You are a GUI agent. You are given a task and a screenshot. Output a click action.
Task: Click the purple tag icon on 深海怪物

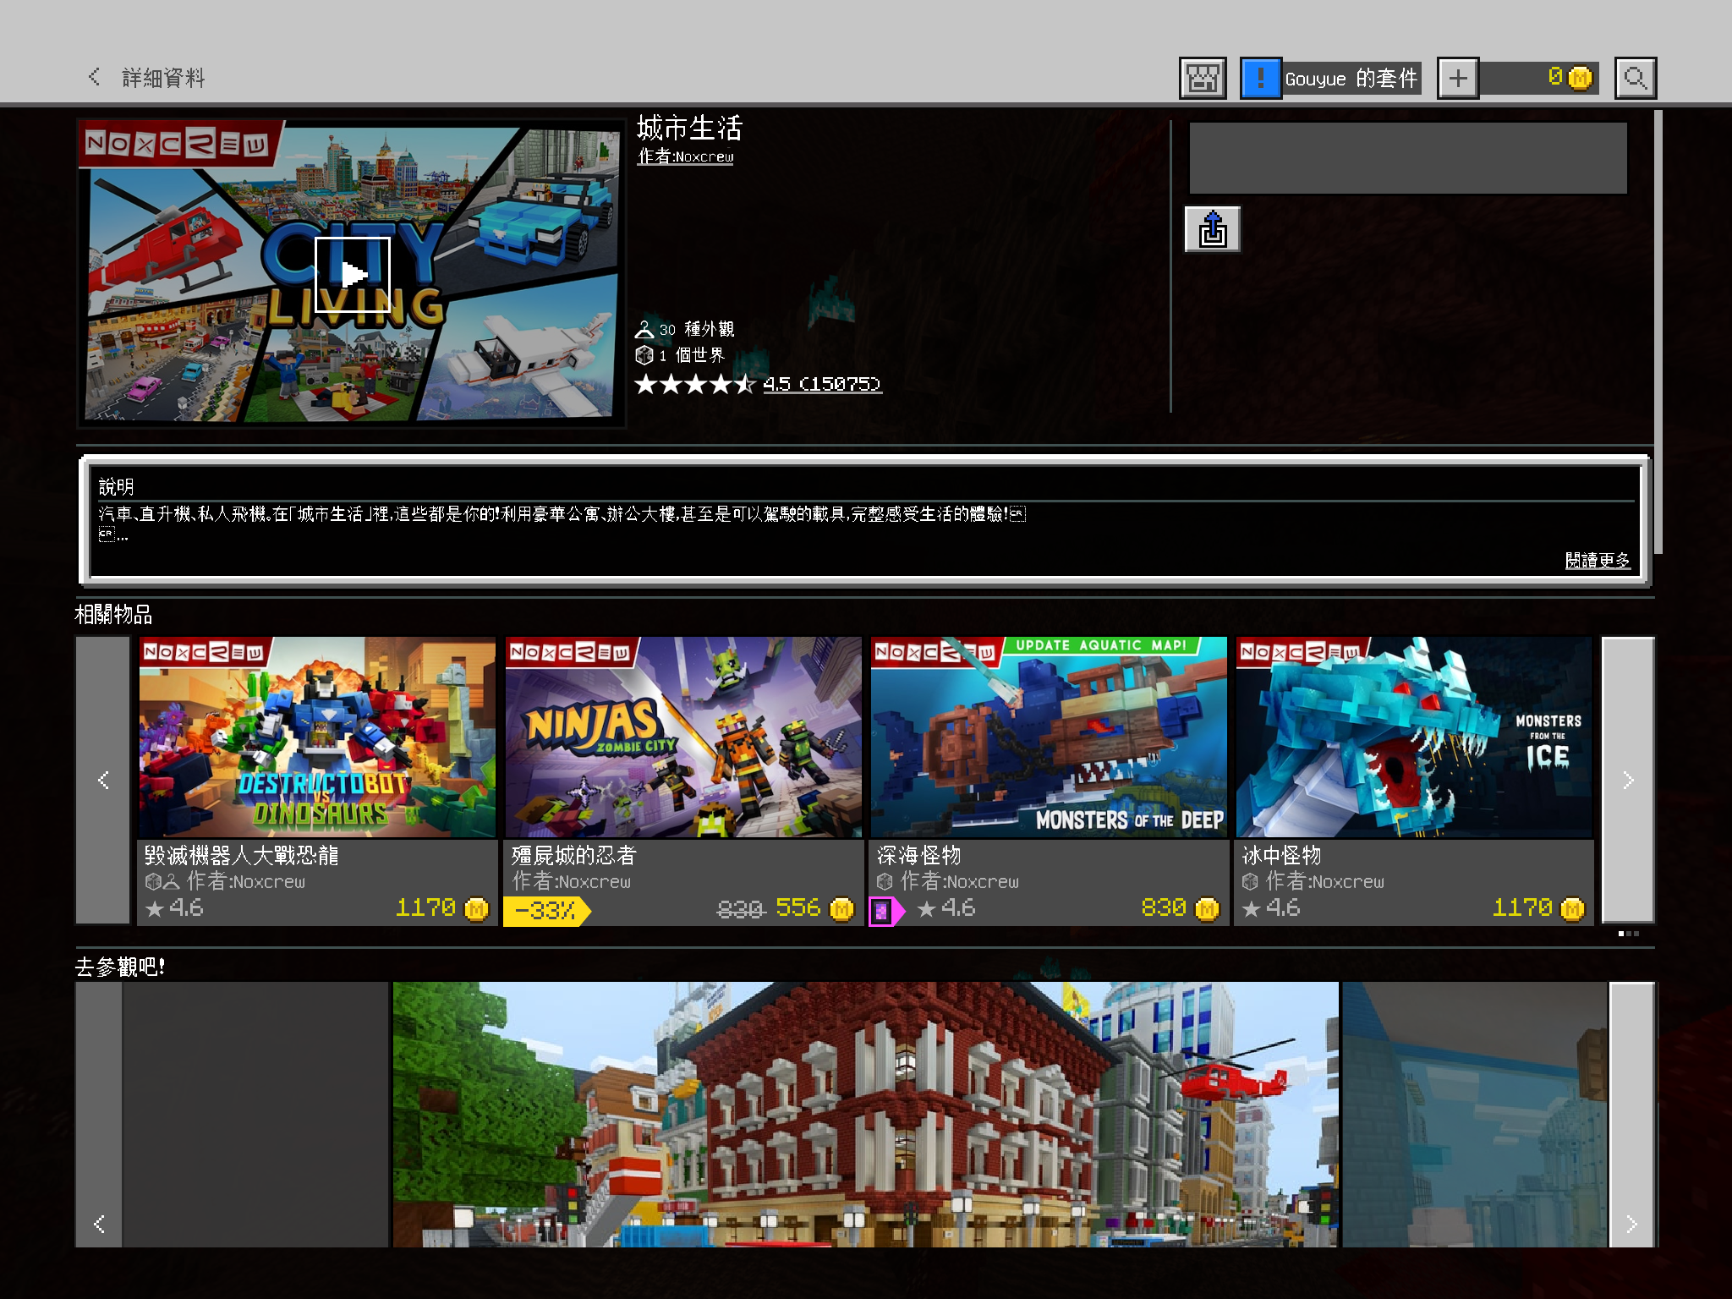point(881,910)
